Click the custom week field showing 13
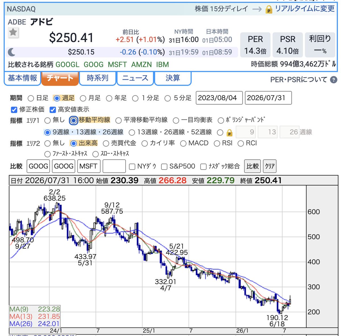The height and width of the screenshot is (336, 341). 267,132
